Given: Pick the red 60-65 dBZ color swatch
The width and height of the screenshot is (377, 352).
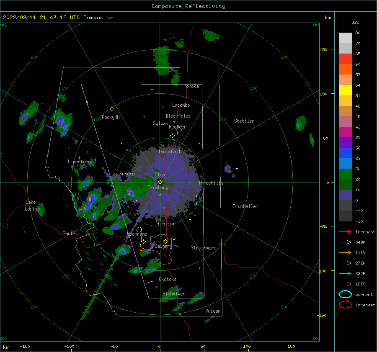Looking at the screenshot, I should 345,59.
